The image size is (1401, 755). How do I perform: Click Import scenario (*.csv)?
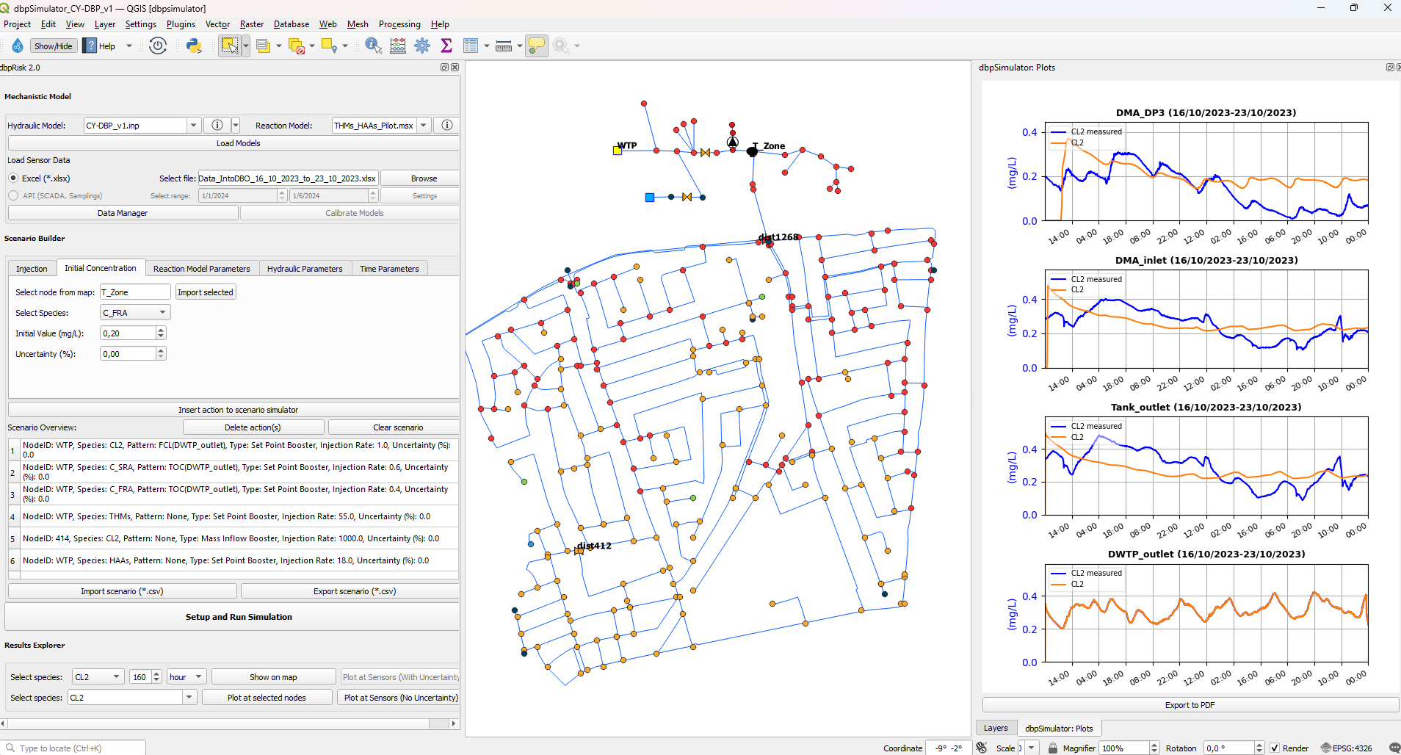click(122, 591)
